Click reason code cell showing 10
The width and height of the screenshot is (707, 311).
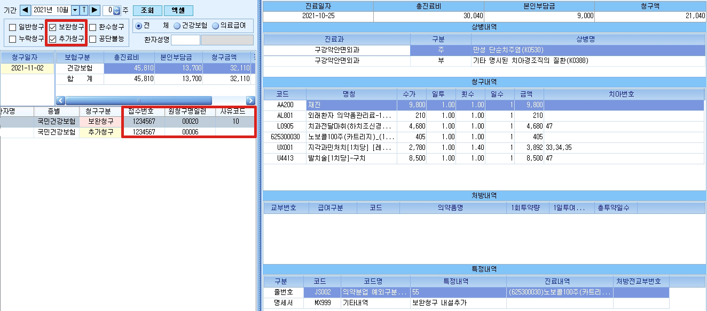click(x=235, y=122)
